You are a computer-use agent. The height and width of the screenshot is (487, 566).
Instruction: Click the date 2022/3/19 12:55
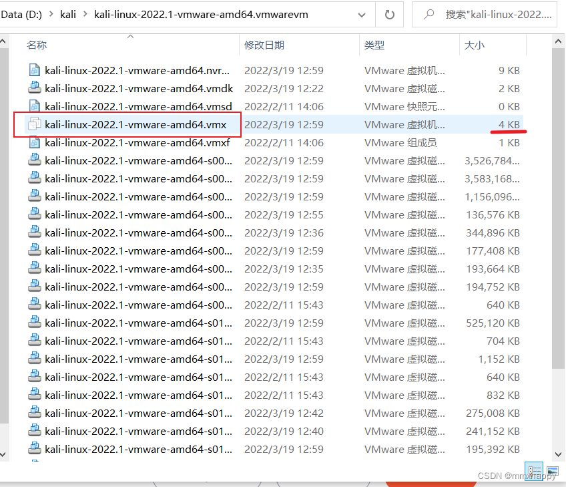284,215
